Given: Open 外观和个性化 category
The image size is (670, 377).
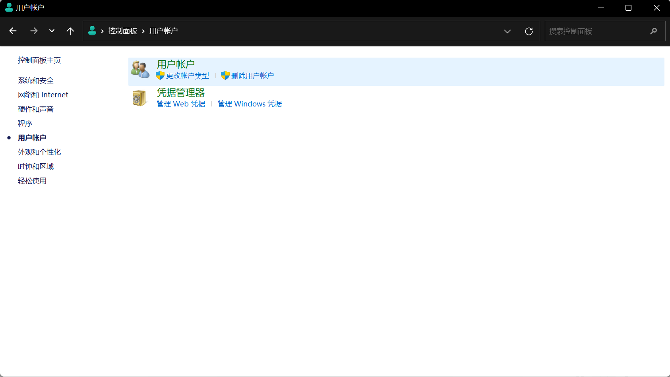Looking at the screenshot, I should 39,152.
